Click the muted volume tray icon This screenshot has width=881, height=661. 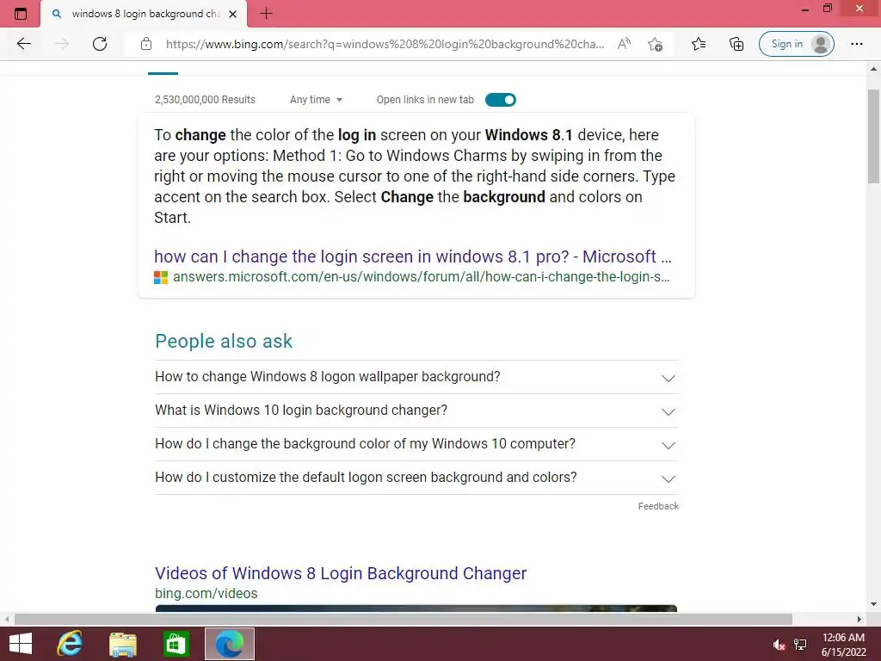click(x=778, y=645)
